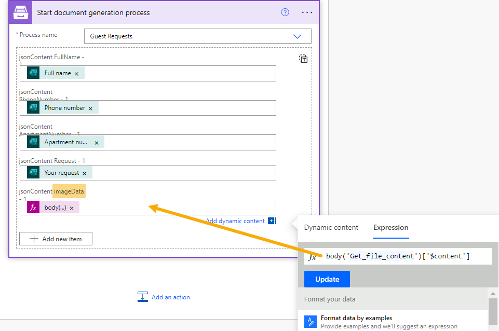Click inside the jsonContent FullName field
Screen dimensions: 499x331
pos(147,74)
